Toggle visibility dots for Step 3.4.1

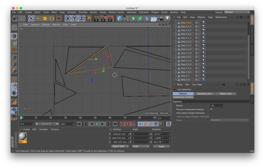199,26
